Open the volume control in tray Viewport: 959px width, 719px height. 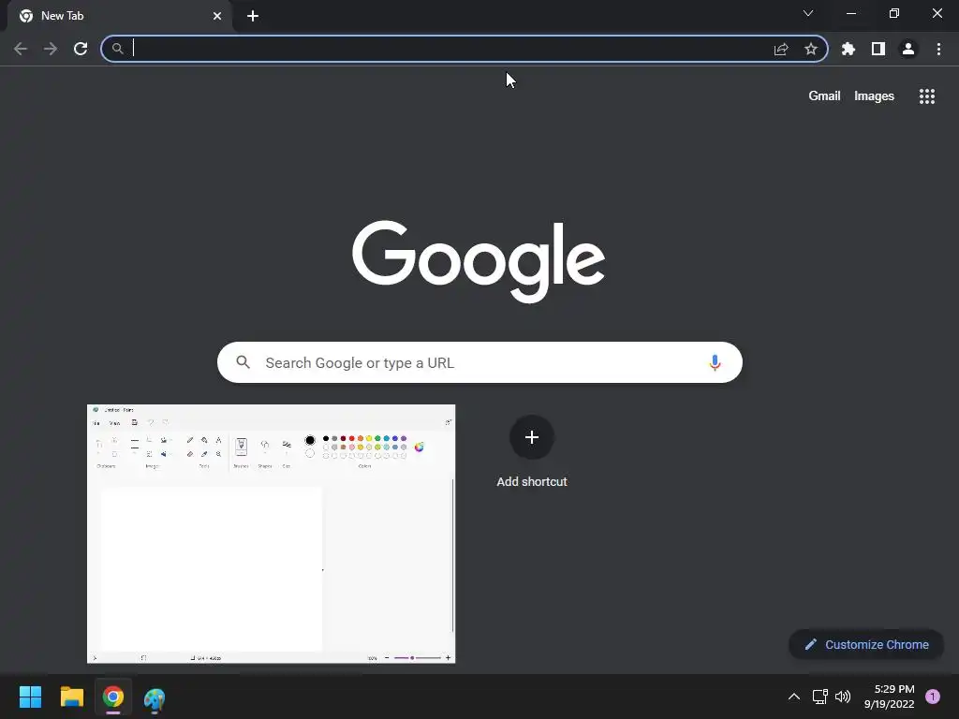point(843,697)
